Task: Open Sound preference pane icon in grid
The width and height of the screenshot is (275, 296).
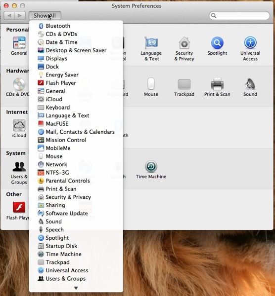Action: tap(250, 84)
